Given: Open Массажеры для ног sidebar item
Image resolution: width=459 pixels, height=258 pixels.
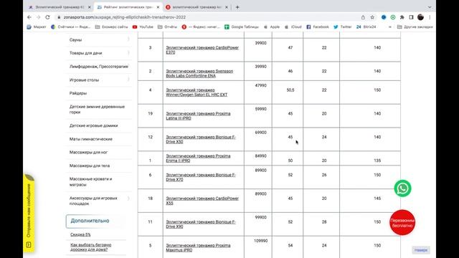Looking at the screenshot, I should 88,152.
